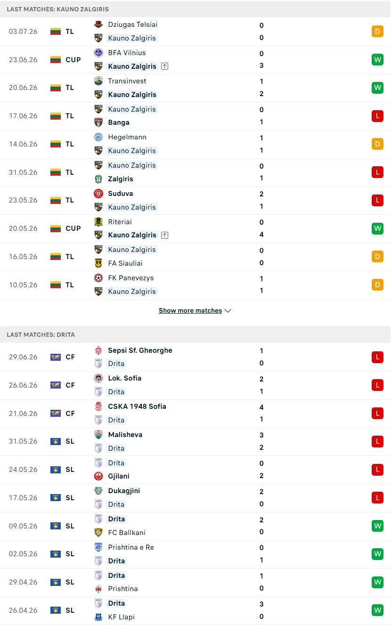Expand the Show more matches chevron
Screen dimensions: 391x625
click(228, 311)
